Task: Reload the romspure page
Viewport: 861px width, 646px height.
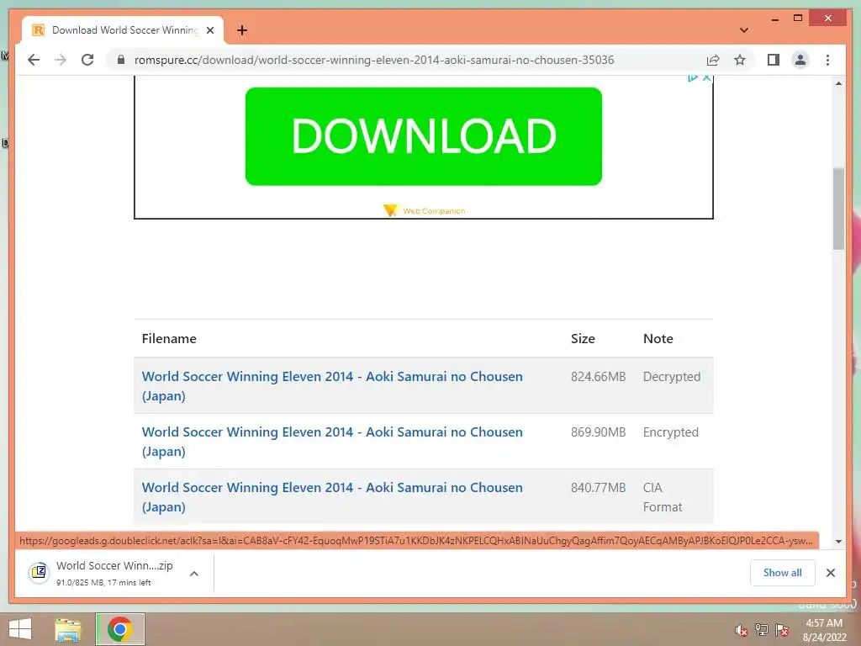Action: (x=87, y=60)
